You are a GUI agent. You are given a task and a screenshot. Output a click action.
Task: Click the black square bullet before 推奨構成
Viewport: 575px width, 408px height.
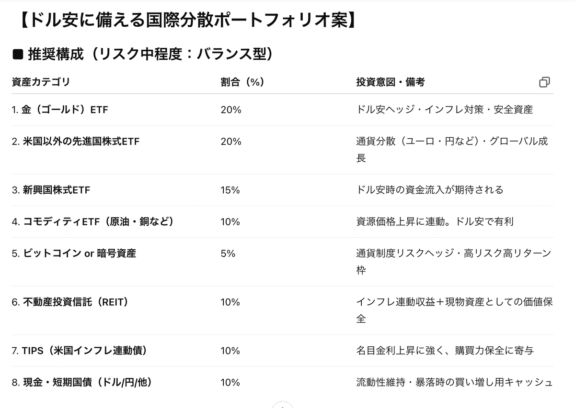coord(18,55)
